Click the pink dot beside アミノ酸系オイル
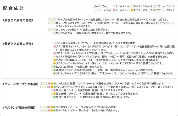The width and height of the screenshot is (178, 116). pyautogui.click(x=55, y=47)
